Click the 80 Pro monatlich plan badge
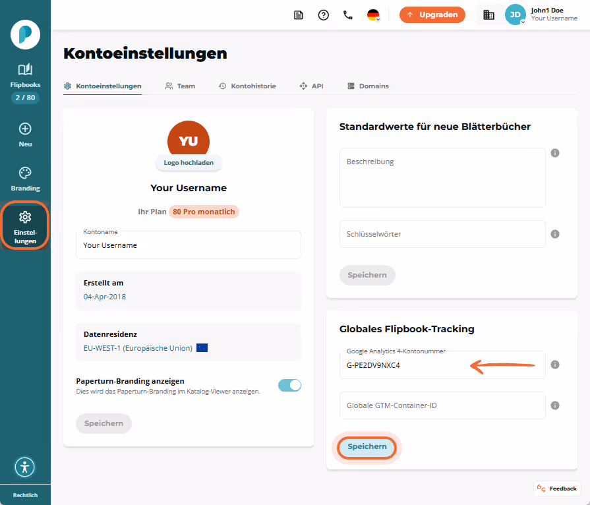The height and width of the screenshot is (505, 590). tap(204, 212)
